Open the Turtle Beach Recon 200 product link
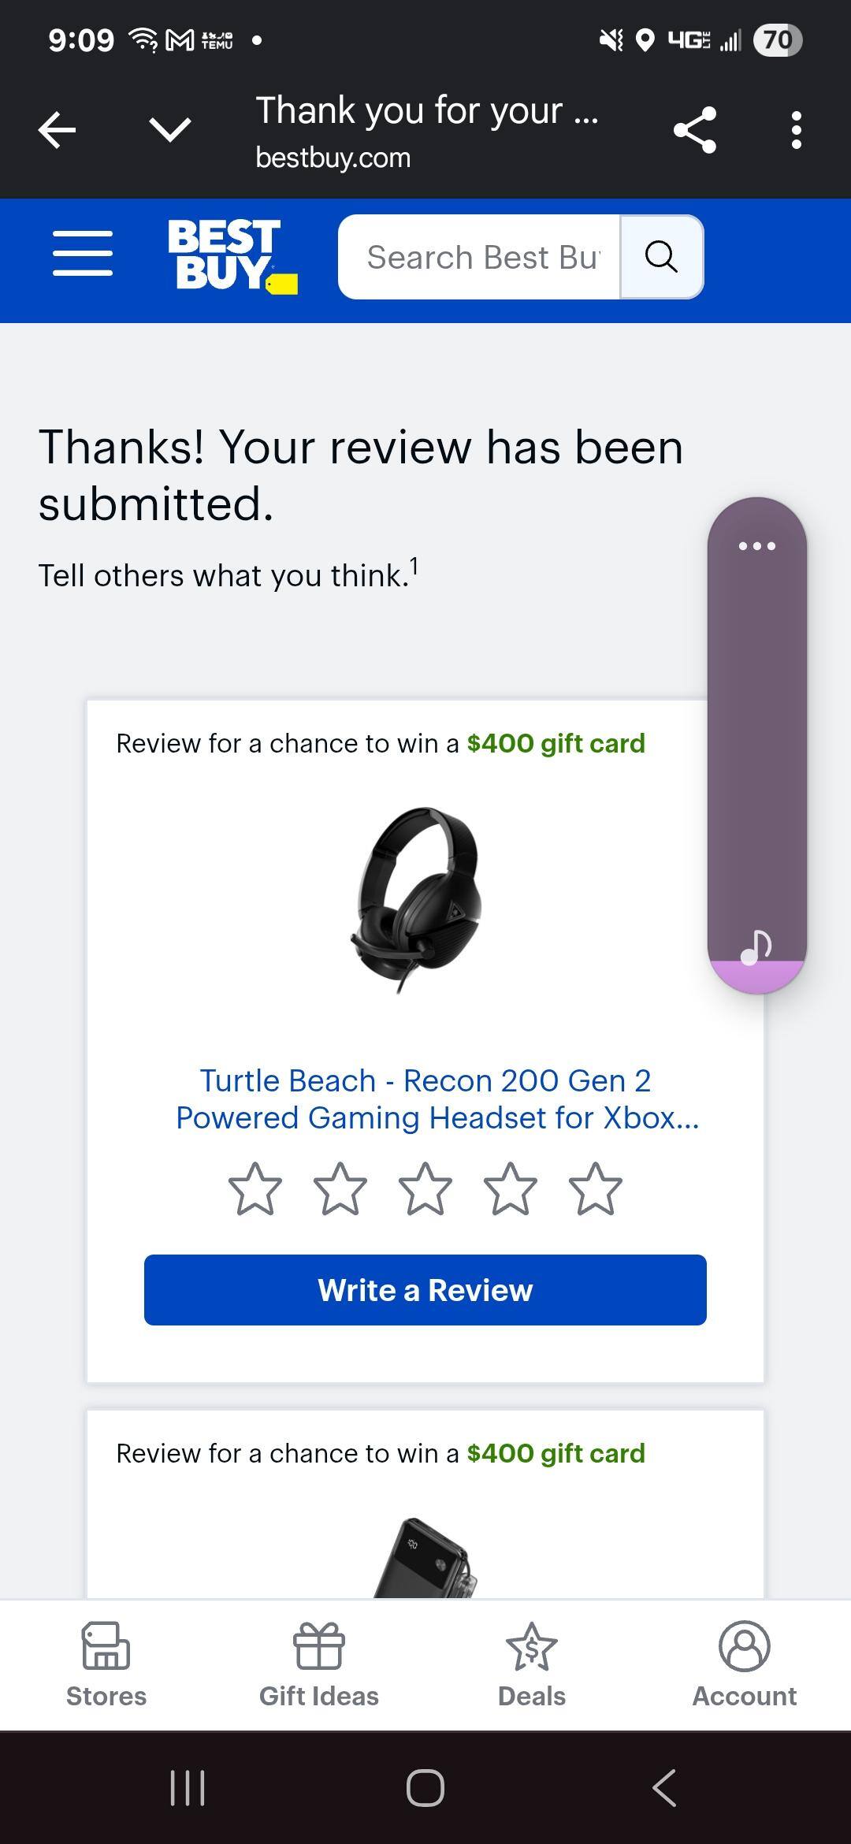 [425, 1099]
